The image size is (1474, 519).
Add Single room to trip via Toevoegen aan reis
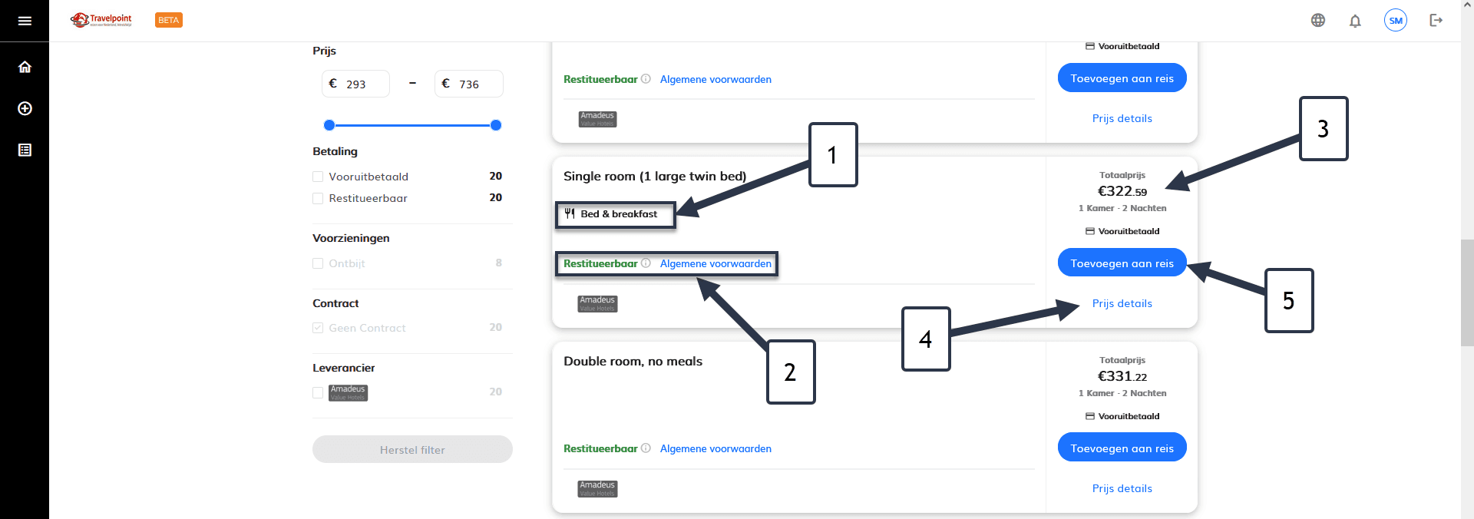(x=1122, y=263)
